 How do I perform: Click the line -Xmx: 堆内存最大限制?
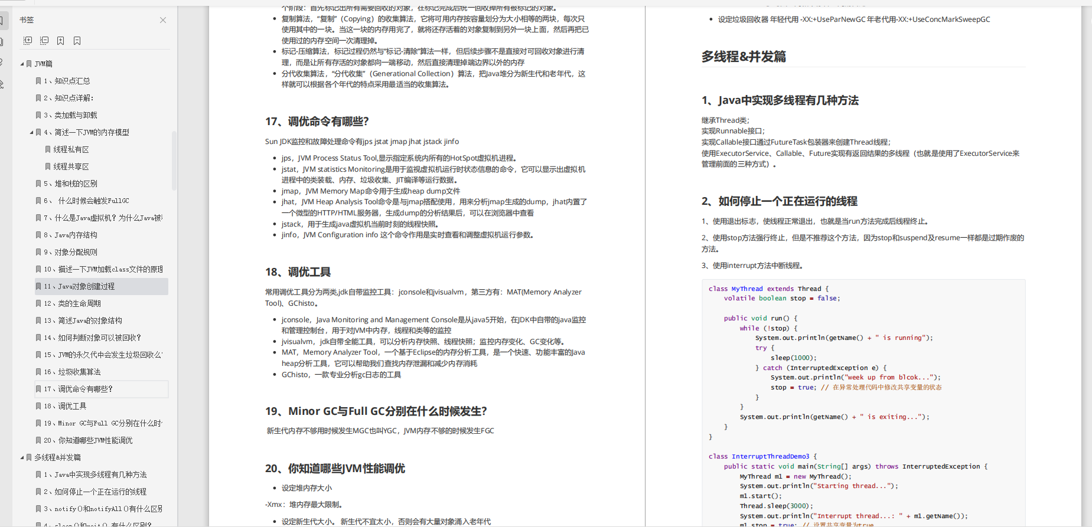point(304,505)
